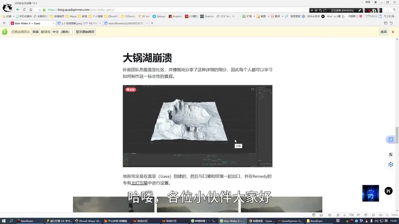
Task: Open the Bandicam overlay dropdown arrow
Action: click(x=312, y=10)
